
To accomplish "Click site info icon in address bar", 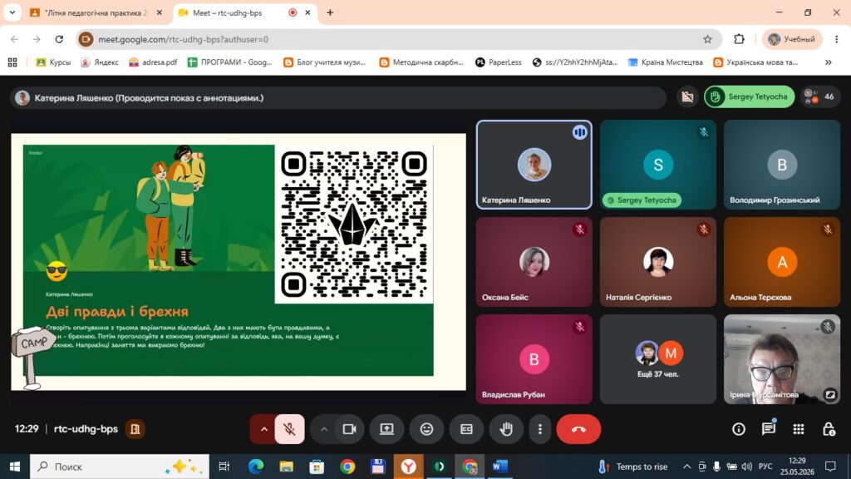I will tap(86, 39).
